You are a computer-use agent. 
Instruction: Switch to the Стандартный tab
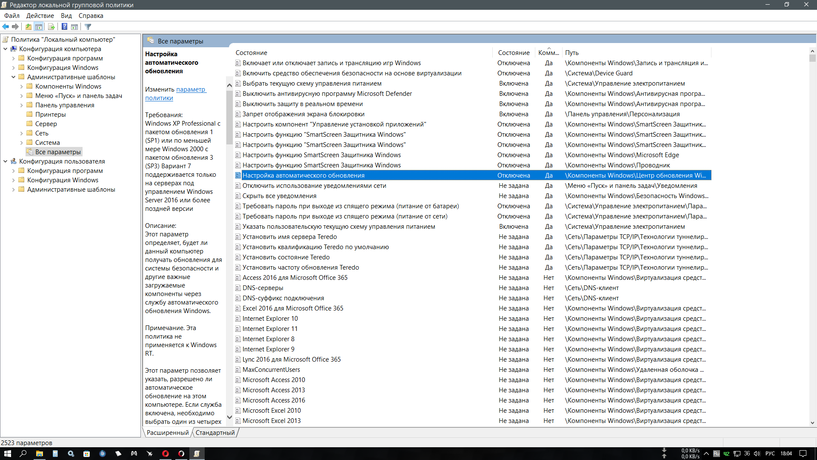click(x=215, y=433)
